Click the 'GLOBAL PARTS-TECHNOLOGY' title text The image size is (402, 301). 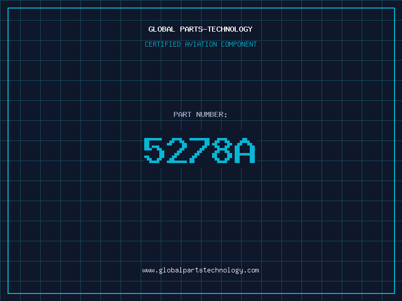tap(200, 30)
